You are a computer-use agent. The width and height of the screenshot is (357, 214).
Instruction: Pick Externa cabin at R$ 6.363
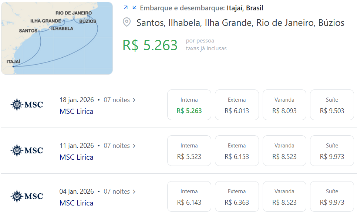237,197
